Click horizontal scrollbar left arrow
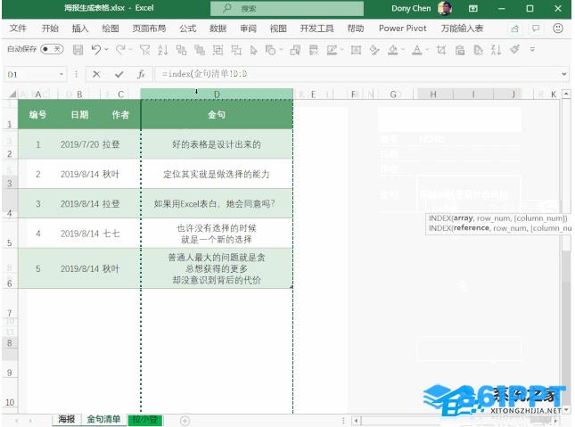Screen dimensions: 575x427 point(356,421)
